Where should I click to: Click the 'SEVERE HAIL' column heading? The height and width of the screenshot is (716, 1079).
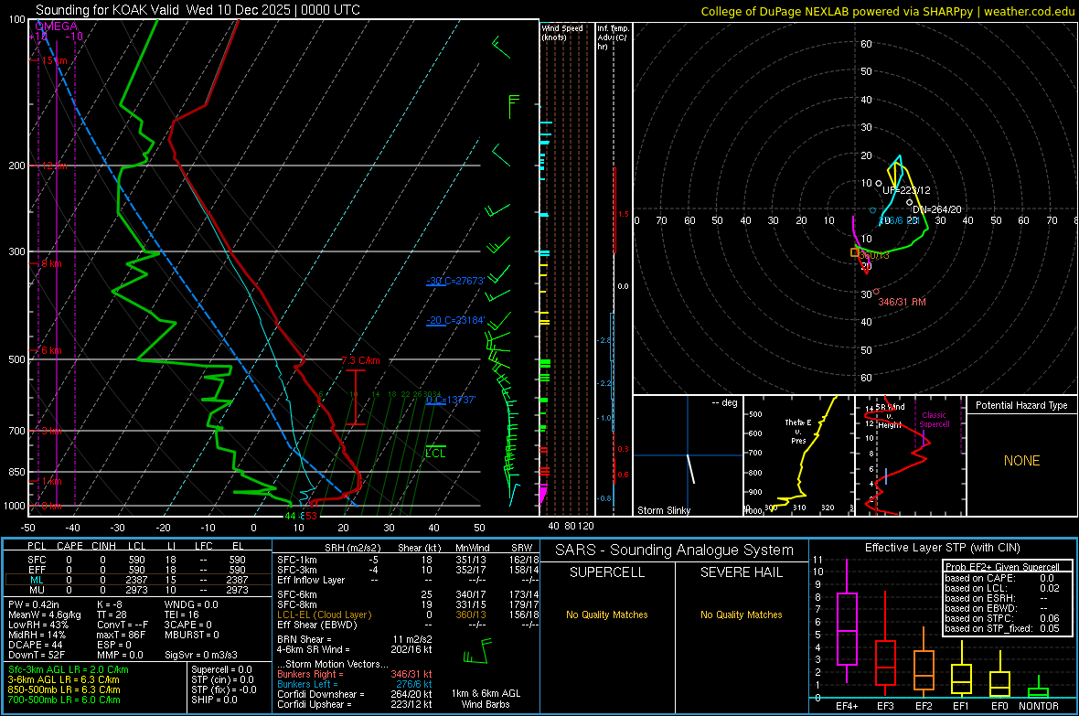click(741, 572)
